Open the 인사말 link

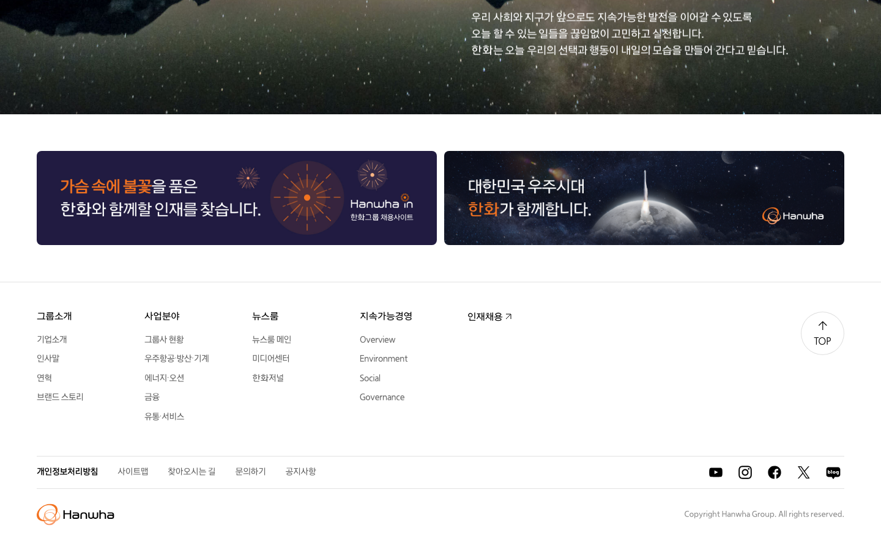48,358
